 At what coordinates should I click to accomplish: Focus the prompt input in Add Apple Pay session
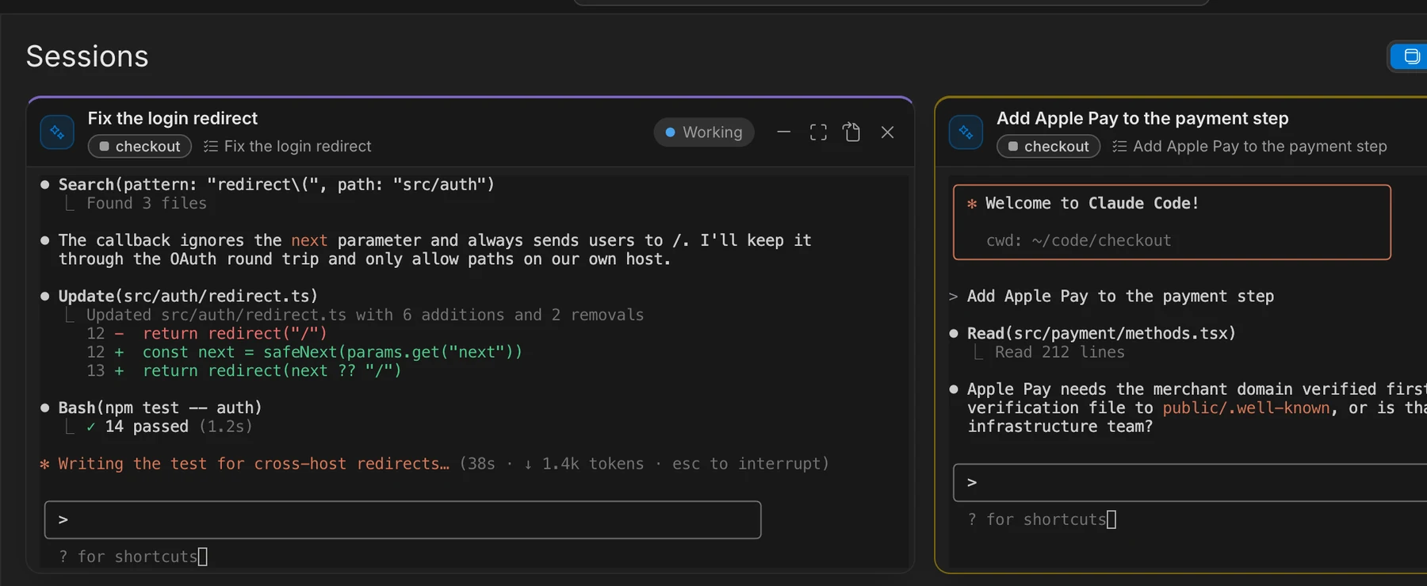point(1190,483)
